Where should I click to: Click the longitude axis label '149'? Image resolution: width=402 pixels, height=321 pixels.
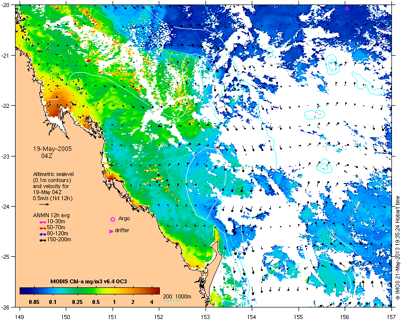(x=19, y=317)
